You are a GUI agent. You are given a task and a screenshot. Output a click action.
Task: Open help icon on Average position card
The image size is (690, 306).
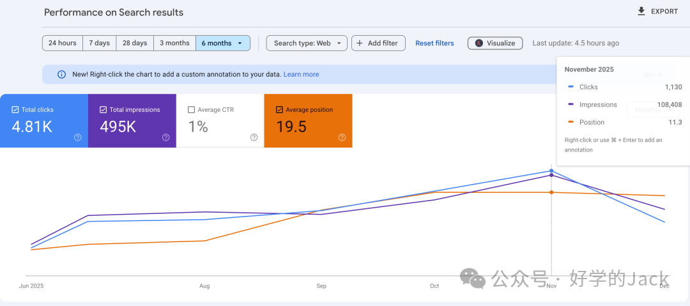[x=342, y=137]
